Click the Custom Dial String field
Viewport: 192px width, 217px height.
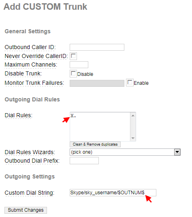pos(113,193)
